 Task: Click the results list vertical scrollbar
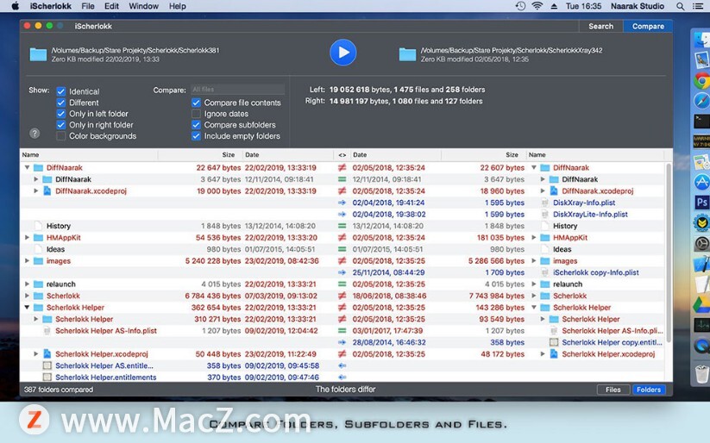pyautogui.click(x=669, y=253)
